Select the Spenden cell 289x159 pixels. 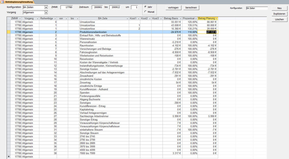click(104, 93)
